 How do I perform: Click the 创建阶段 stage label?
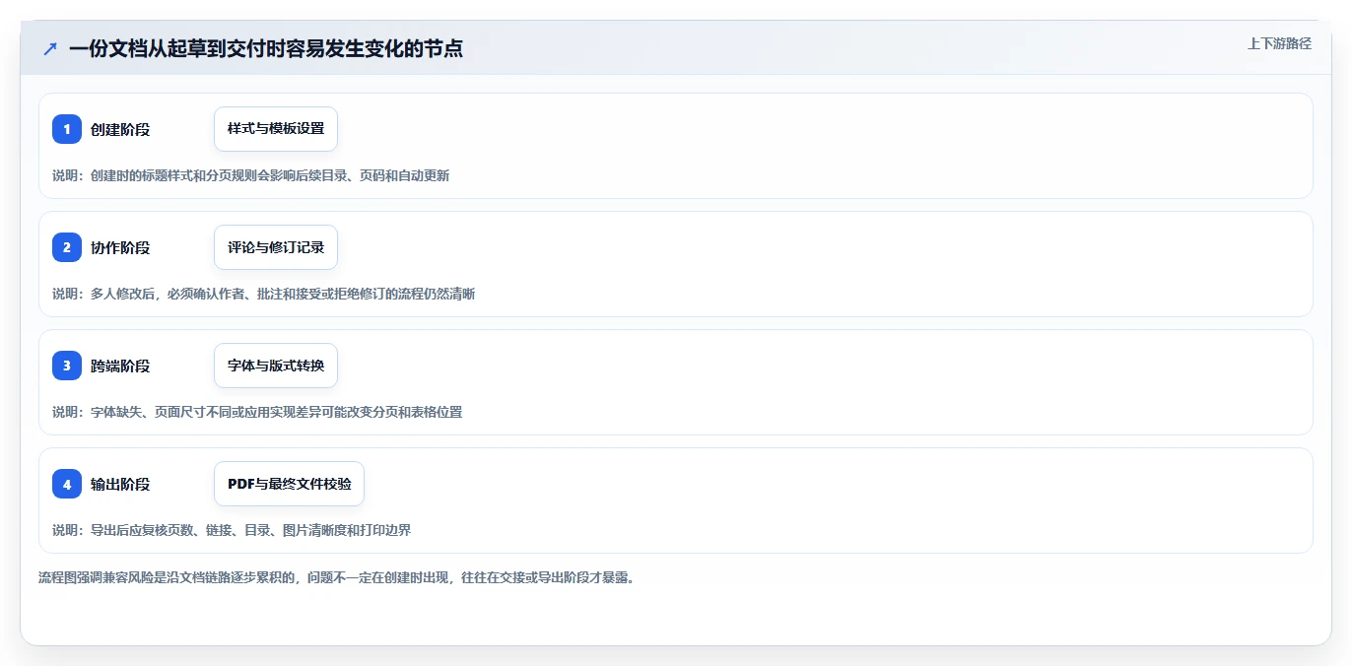point(120,129)
